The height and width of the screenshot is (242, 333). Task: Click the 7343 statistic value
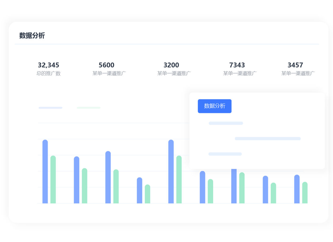[237, 65]
